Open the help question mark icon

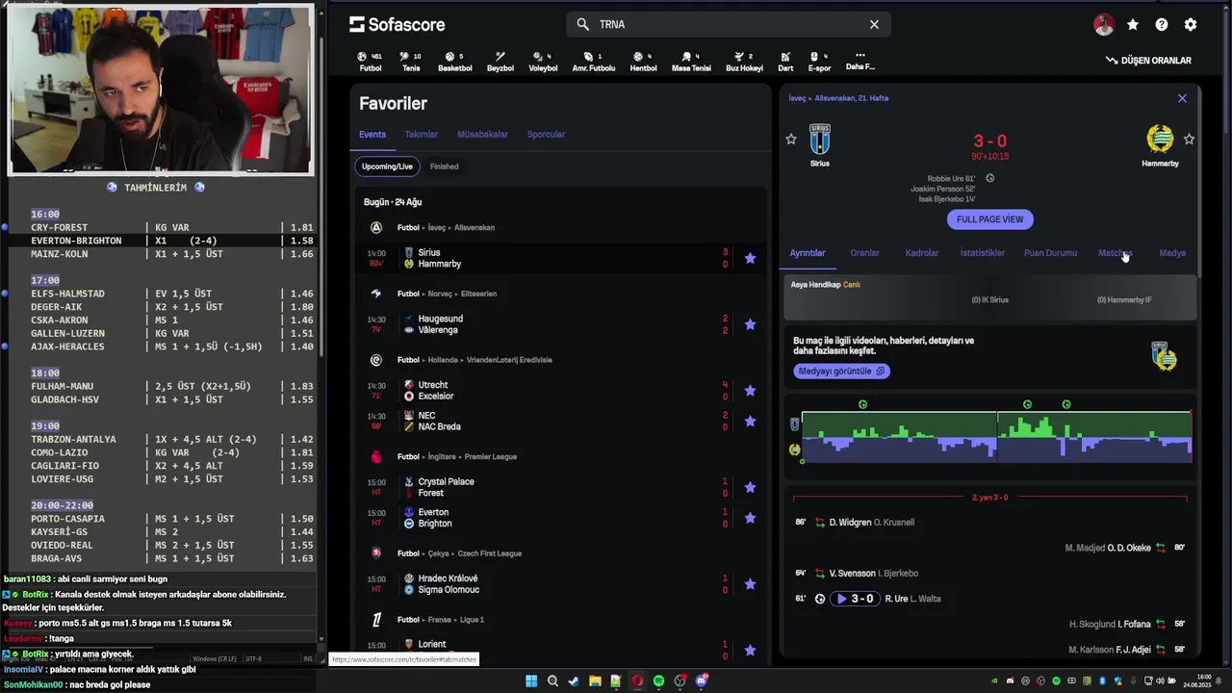1162,25
